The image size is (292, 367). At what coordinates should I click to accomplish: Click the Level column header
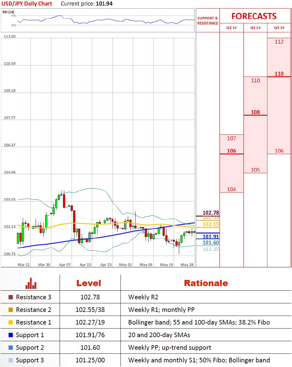click(x=89, y=283)
